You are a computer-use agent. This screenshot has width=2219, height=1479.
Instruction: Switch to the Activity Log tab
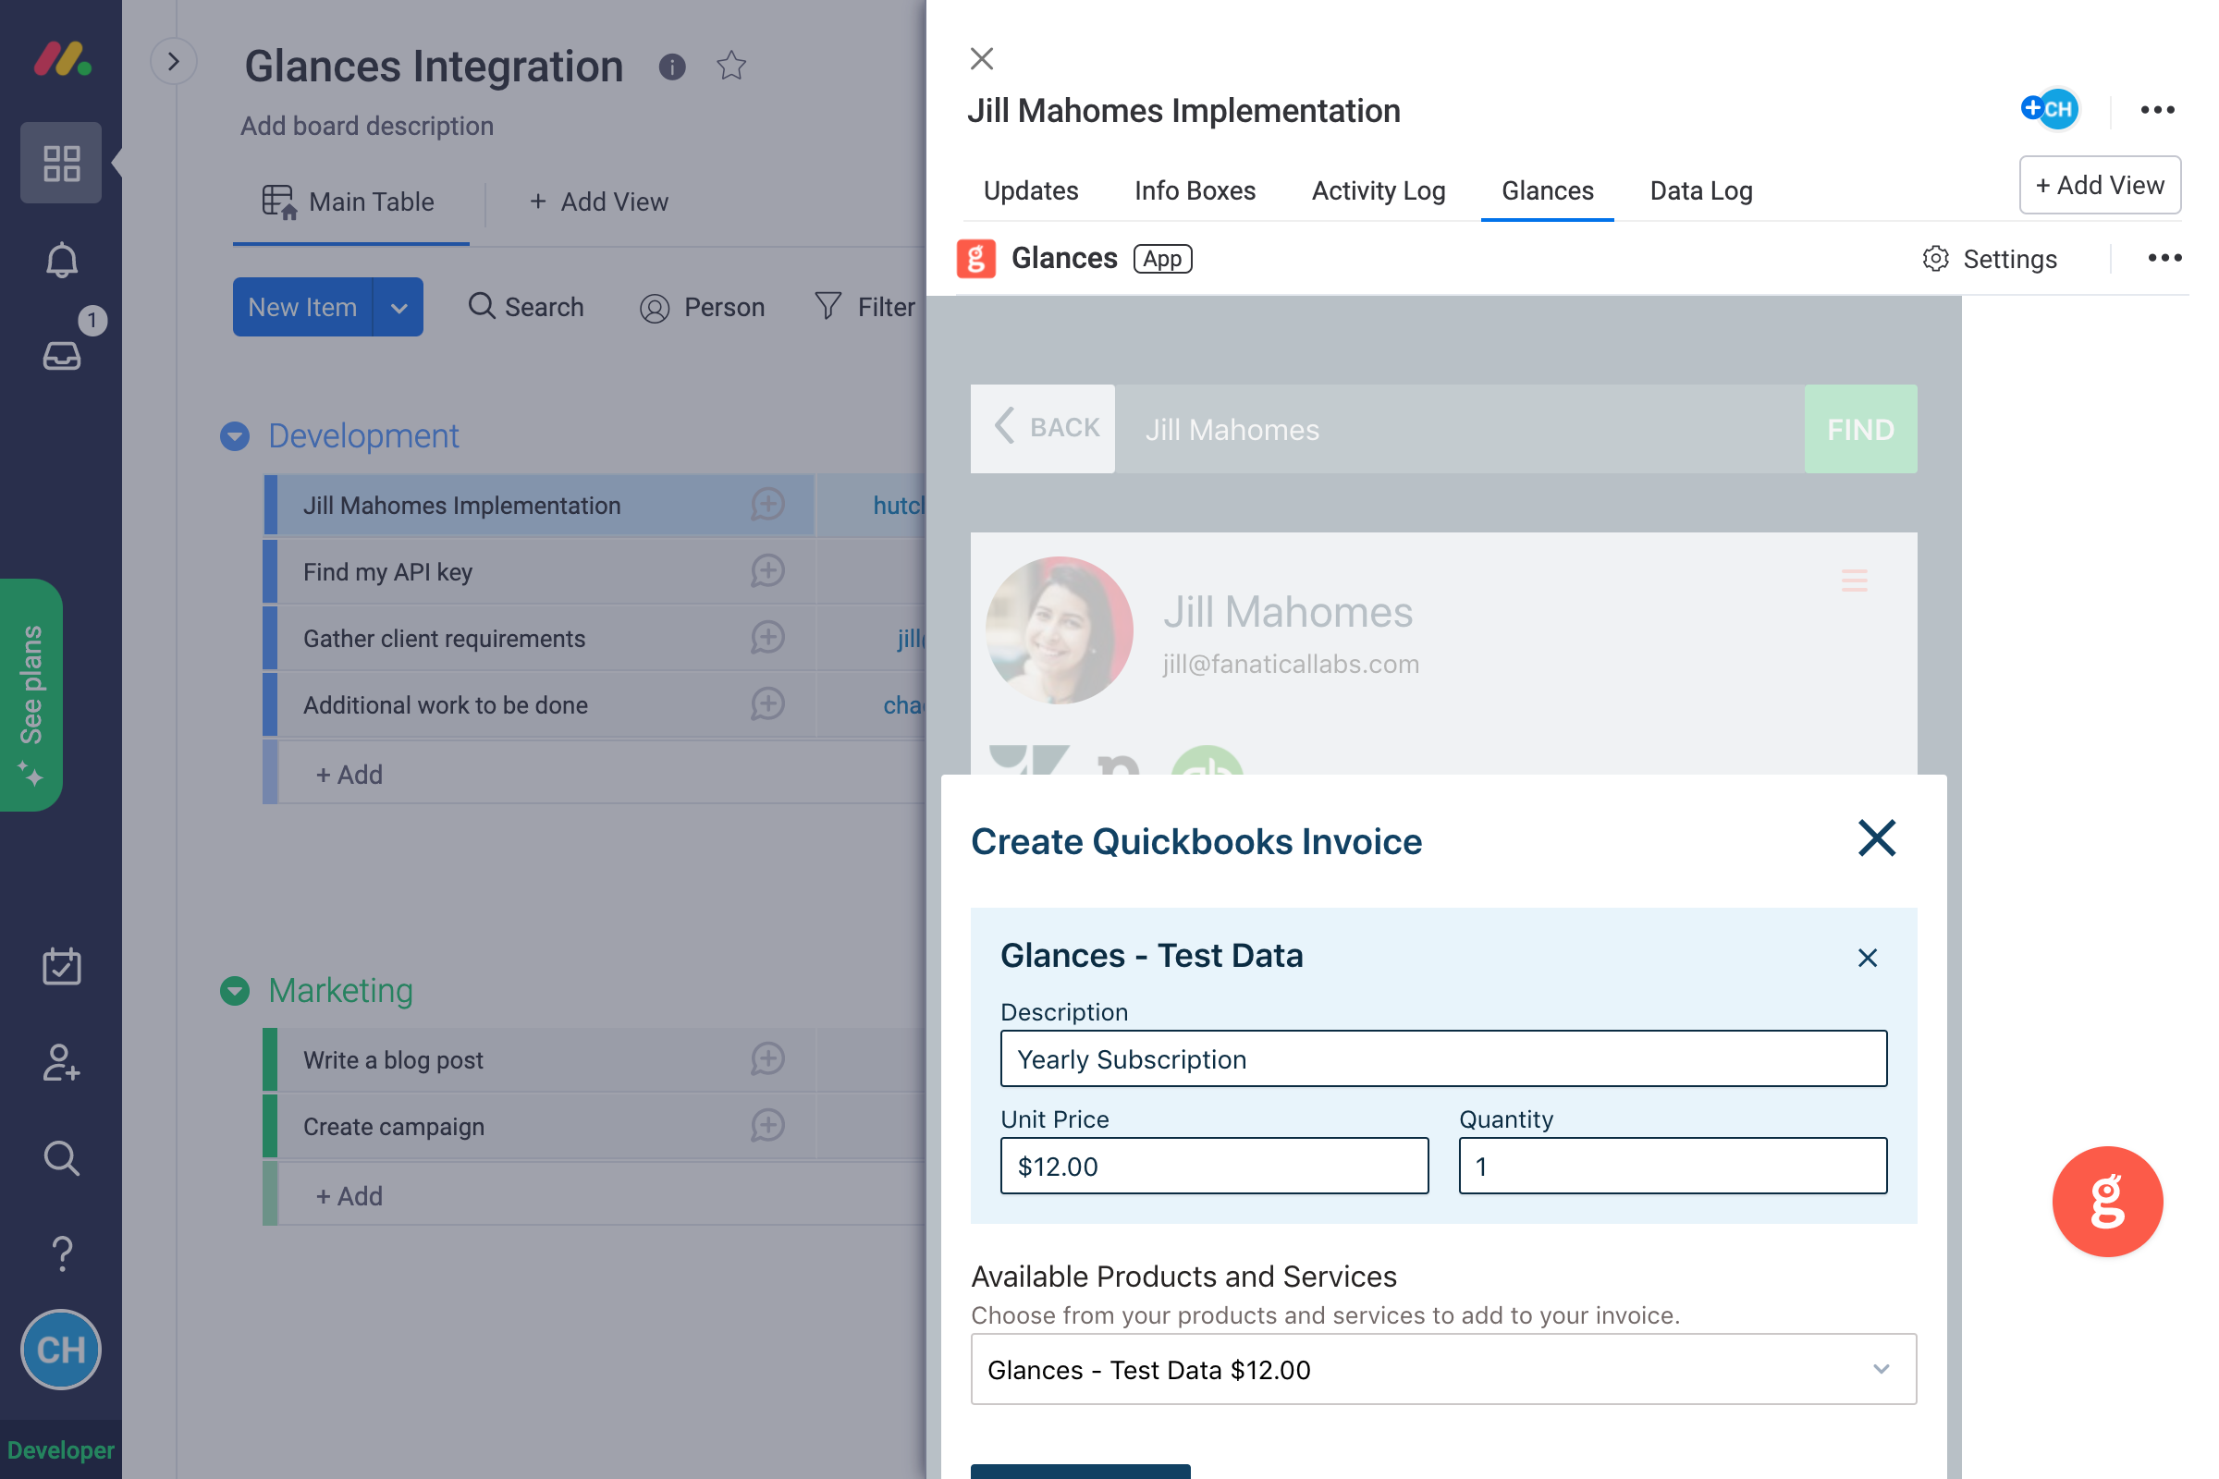click(1379, 191)
